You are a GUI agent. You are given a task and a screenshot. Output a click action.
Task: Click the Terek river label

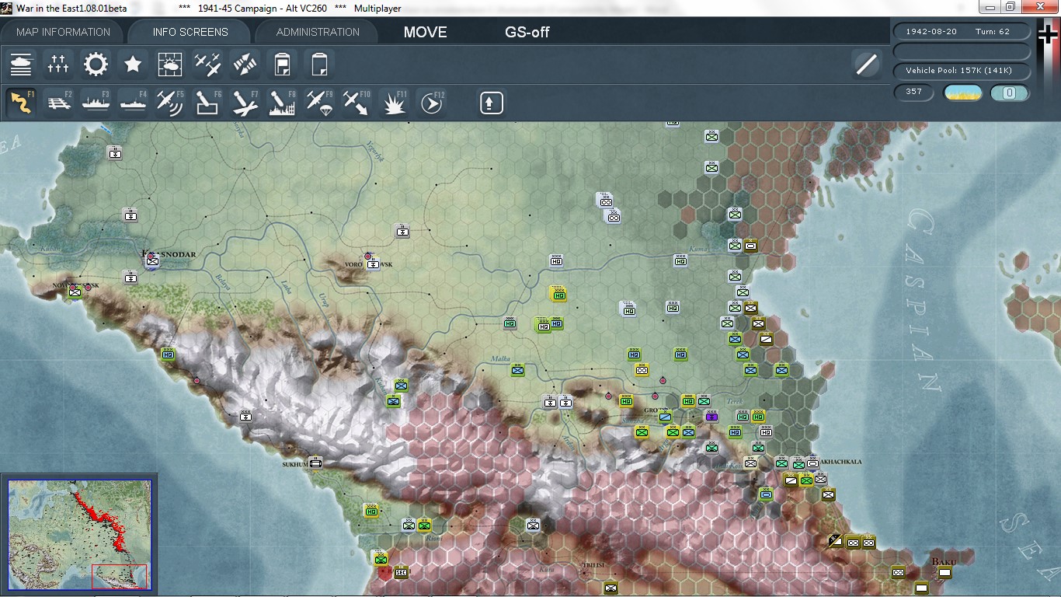[734, 402]
